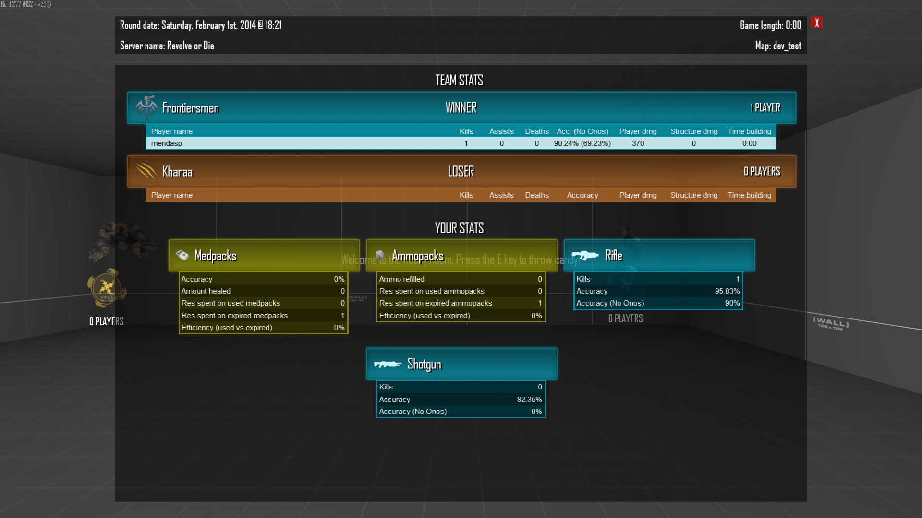Click the Server name: Revolve or Die text
922x518 pixels.
click(x=167, y=46)
